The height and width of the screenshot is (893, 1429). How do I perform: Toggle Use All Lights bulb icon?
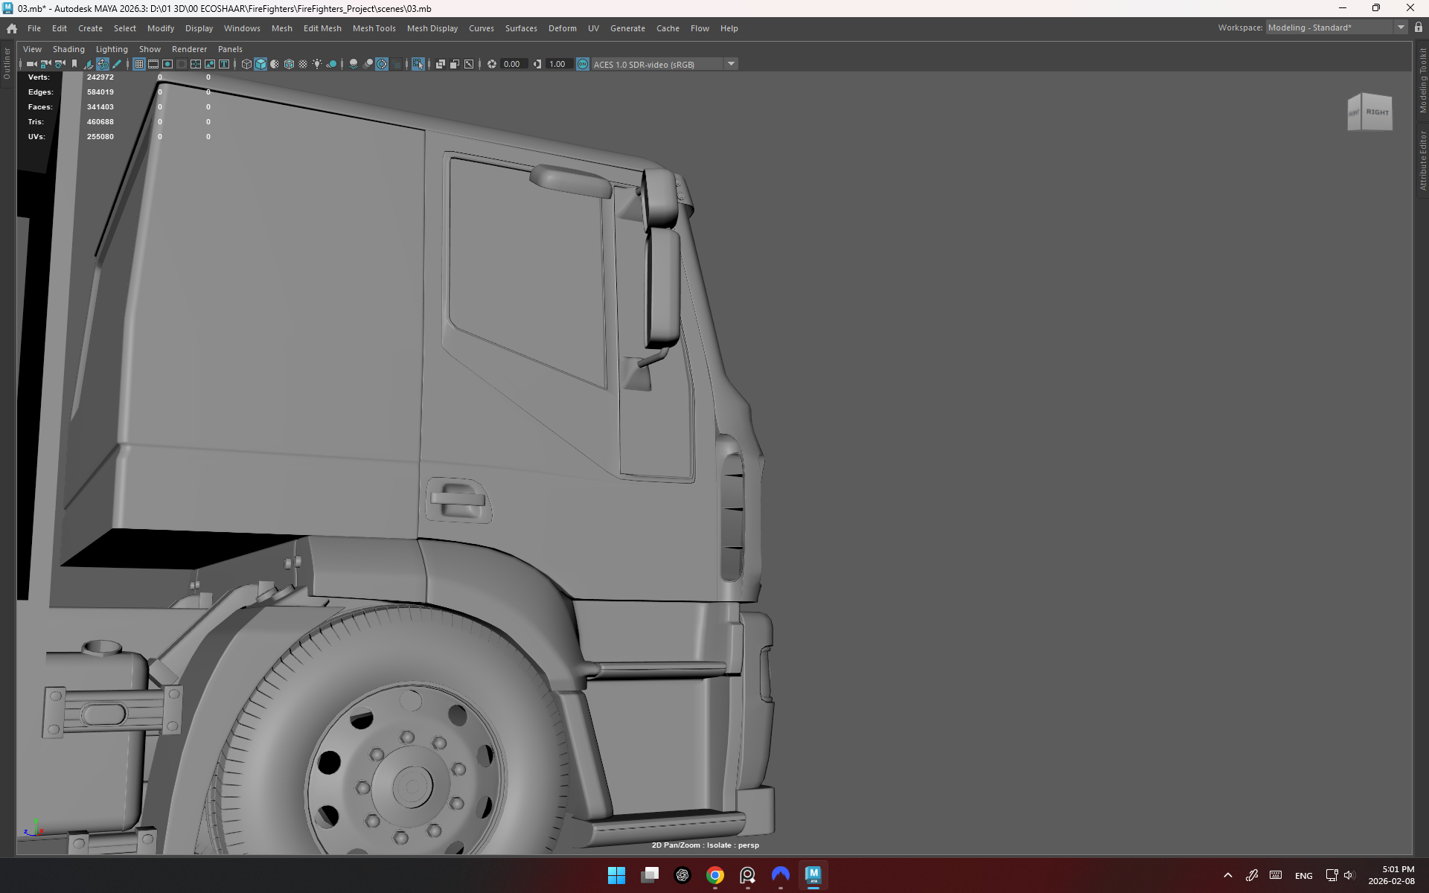click(x=317, y=64)
